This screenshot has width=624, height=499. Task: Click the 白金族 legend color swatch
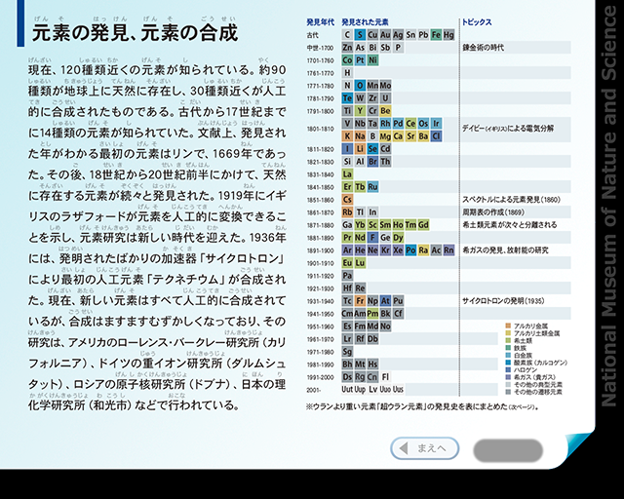508,356
